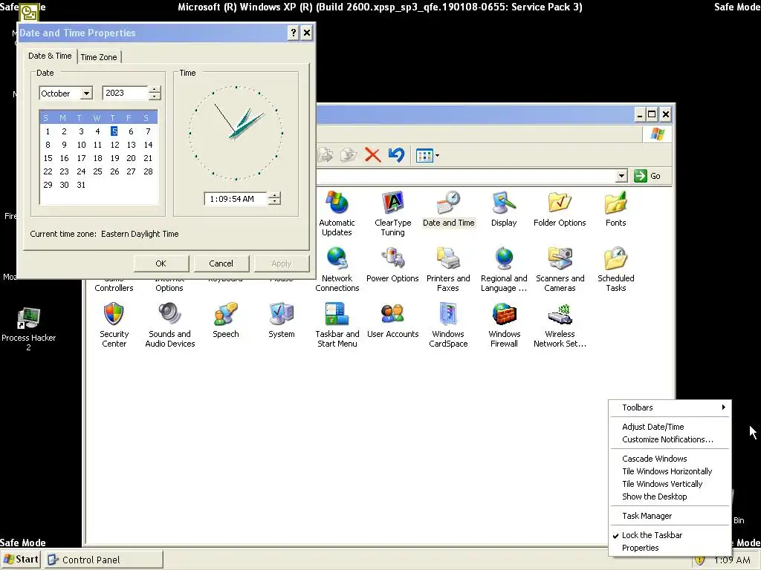Viewport: 761px width, 570px height.
Task: Select day 12 in the calendar
Action: click(114, 145)
